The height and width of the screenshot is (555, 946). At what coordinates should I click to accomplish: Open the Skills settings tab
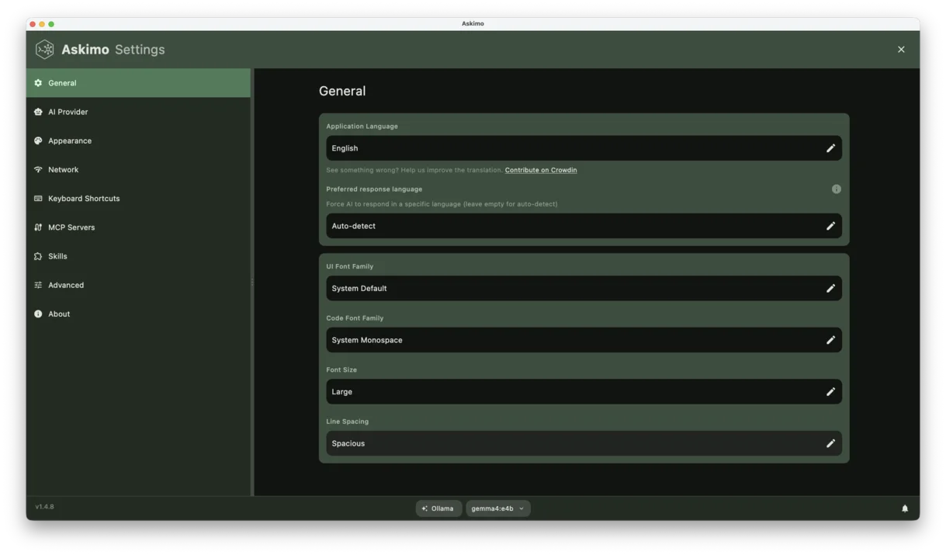coord(138,256)
